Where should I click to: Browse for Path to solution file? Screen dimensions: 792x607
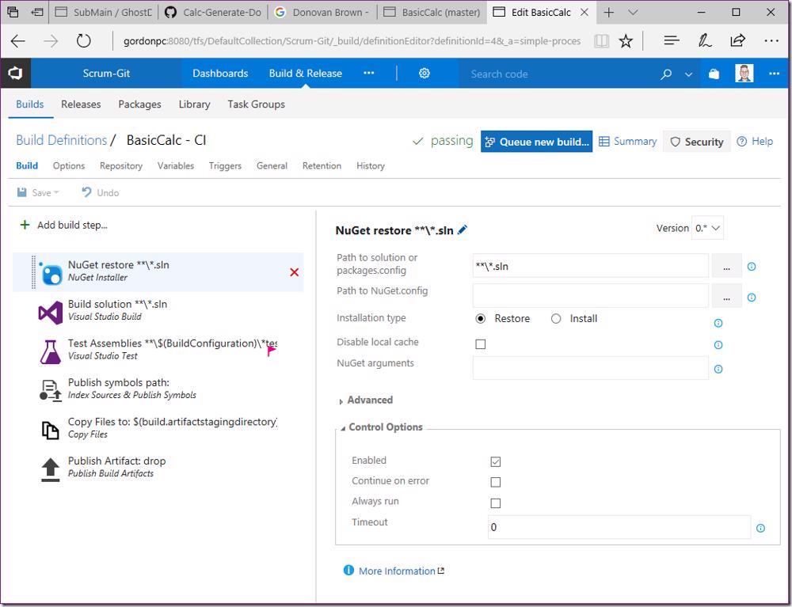point(726,266)
